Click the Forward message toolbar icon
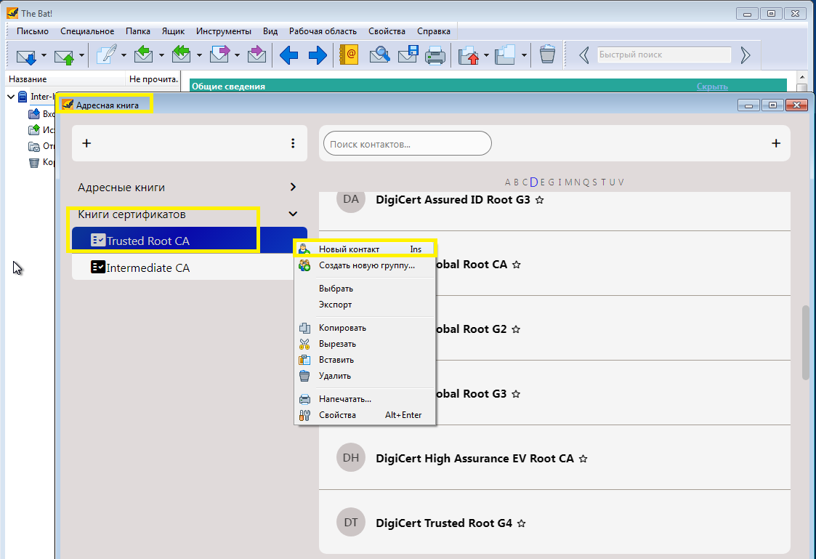This screenshot has height=559, width=816. (219, 55)
